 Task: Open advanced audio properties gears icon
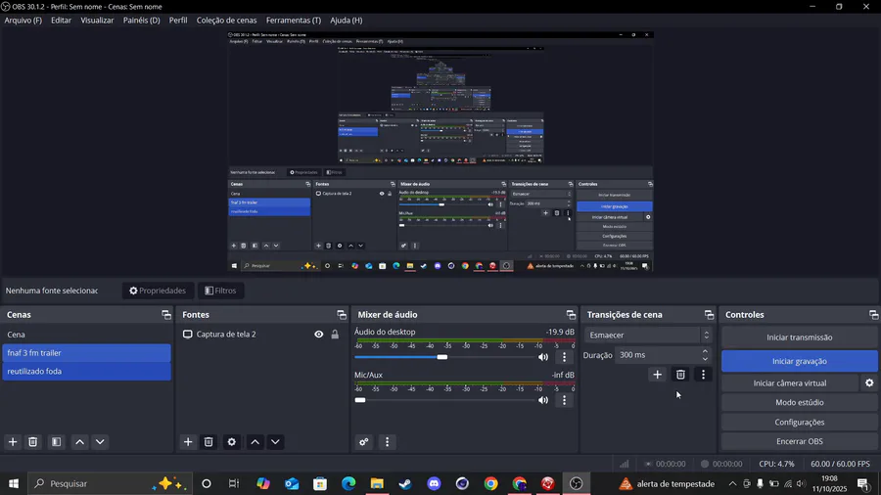pos(364,441)
